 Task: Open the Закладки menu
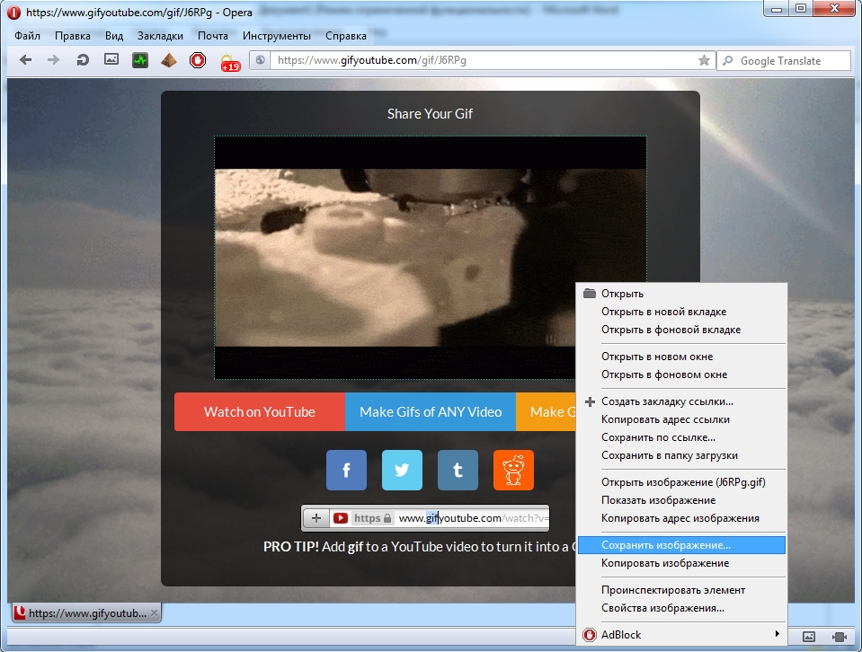(x=160, y=36)
